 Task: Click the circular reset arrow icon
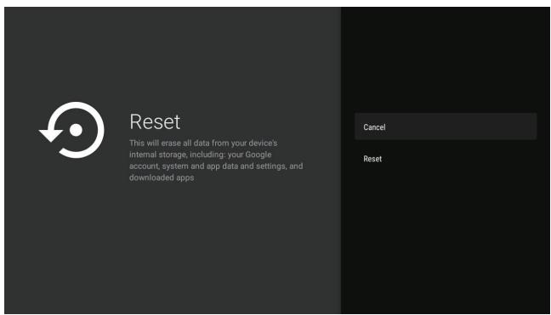pyautogui.click(x=71, y=130)
